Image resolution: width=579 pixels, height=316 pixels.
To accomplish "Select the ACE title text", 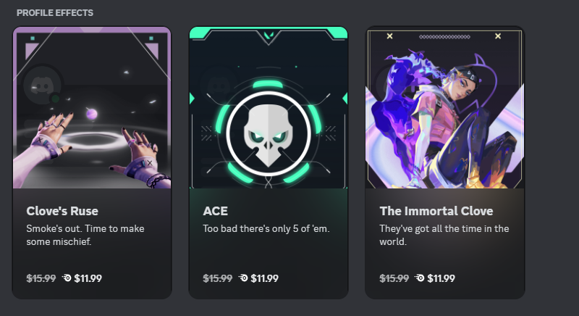I will (215, 211).
